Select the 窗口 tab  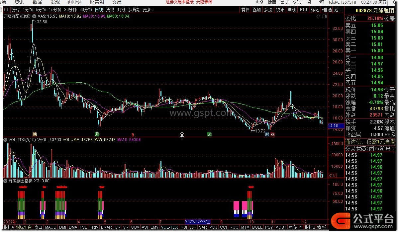point(38,227)
